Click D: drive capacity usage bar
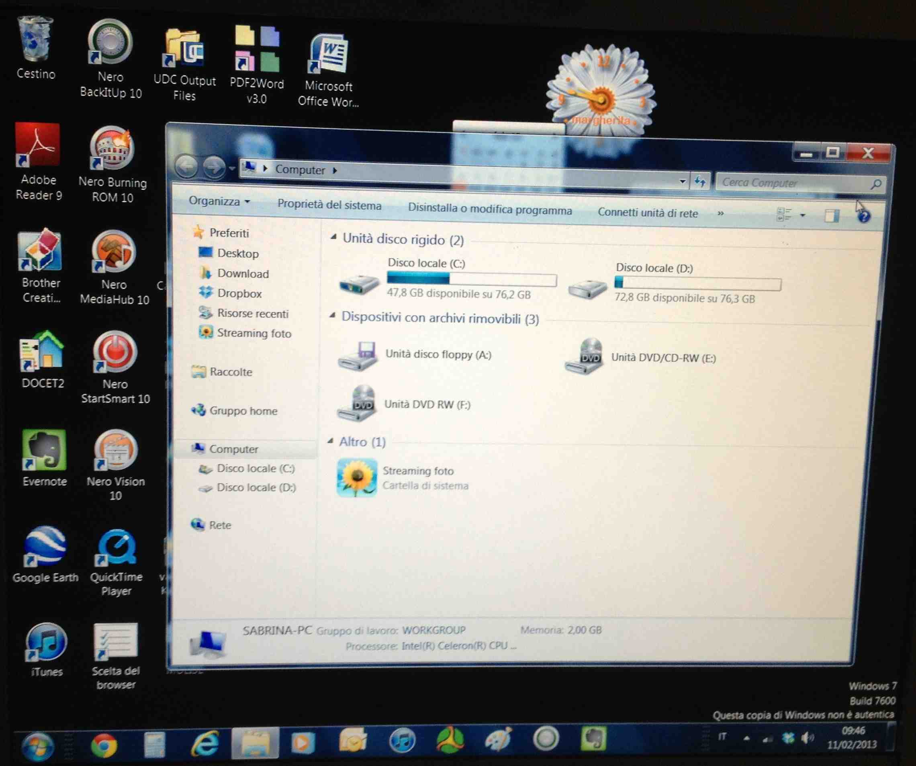916x766 pixels. [x=697, y=284]
